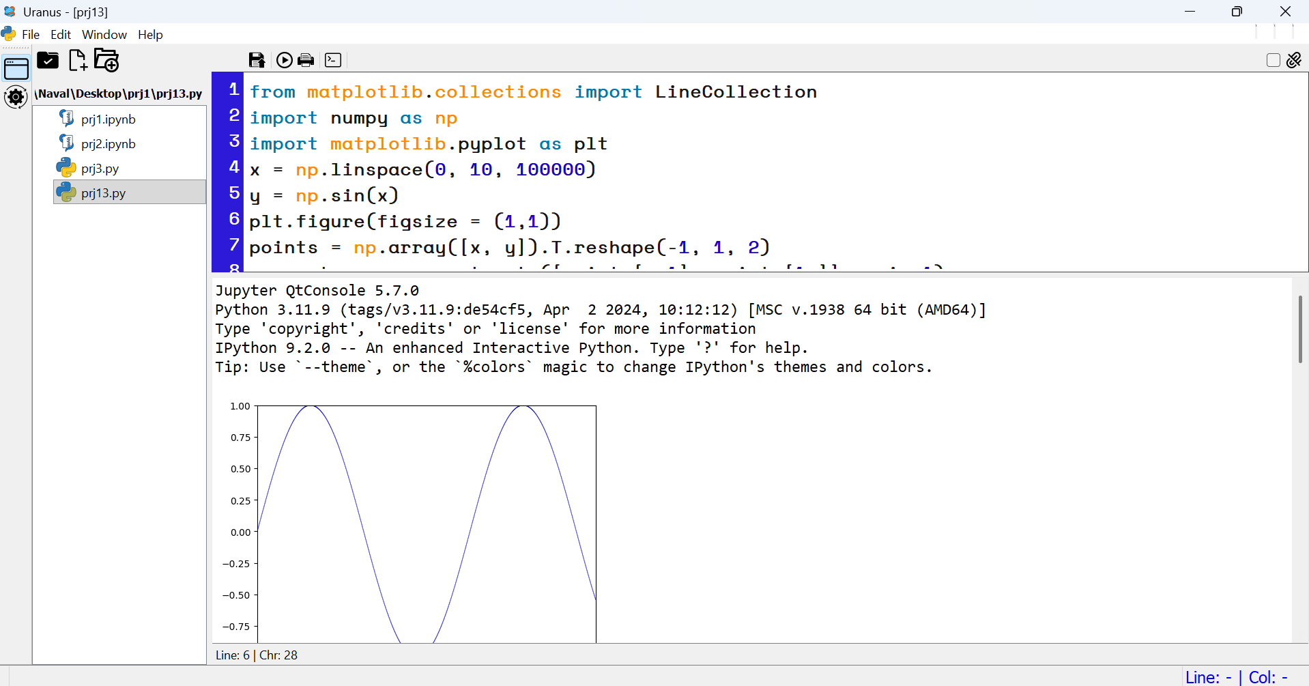Toggle the file browser panel icon
The height and width of the screenshot is (686, 1309).
tap(15, 68)
